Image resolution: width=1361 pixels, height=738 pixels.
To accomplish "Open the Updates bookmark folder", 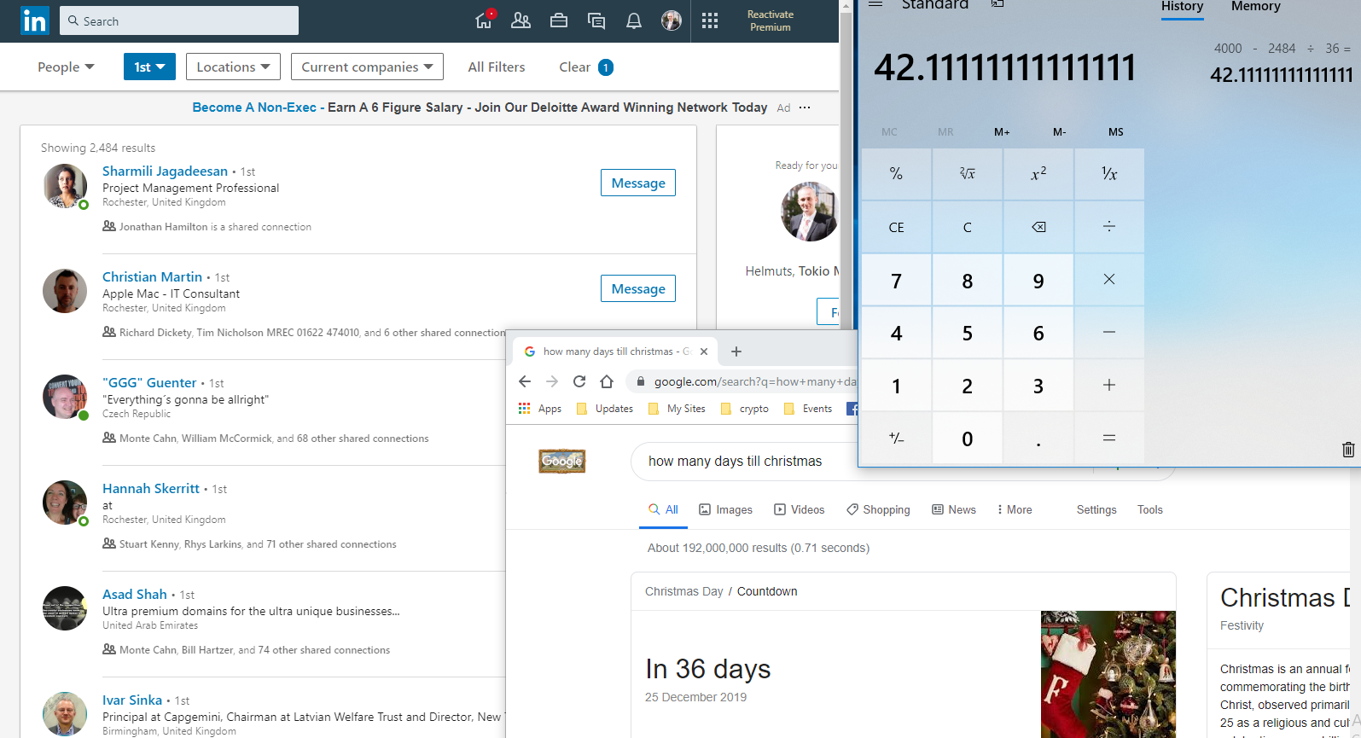I will coord(605,409).
